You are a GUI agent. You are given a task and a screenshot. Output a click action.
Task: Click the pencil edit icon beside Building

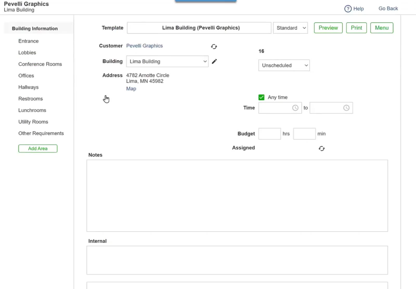click(214, 61)
